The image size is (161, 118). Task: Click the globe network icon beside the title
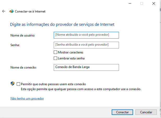pos(11,11)
